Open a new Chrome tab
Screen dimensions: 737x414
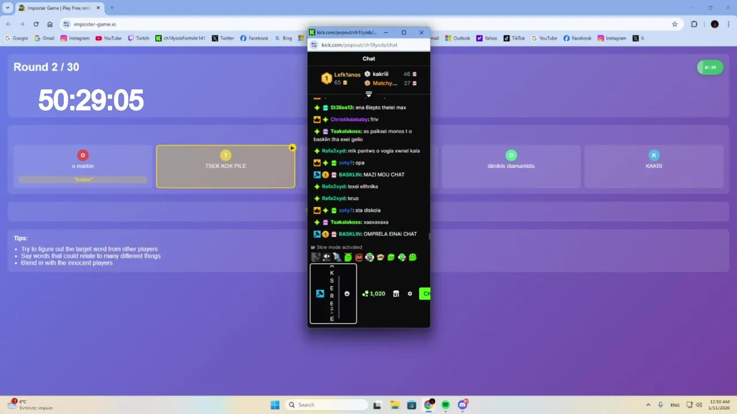point(112,8)
